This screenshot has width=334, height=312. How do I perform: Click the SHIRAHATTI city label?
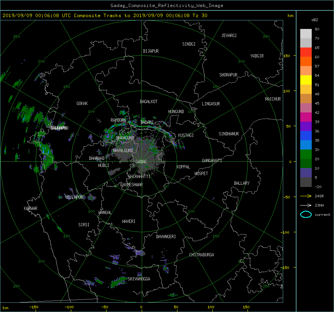[139, 177]
